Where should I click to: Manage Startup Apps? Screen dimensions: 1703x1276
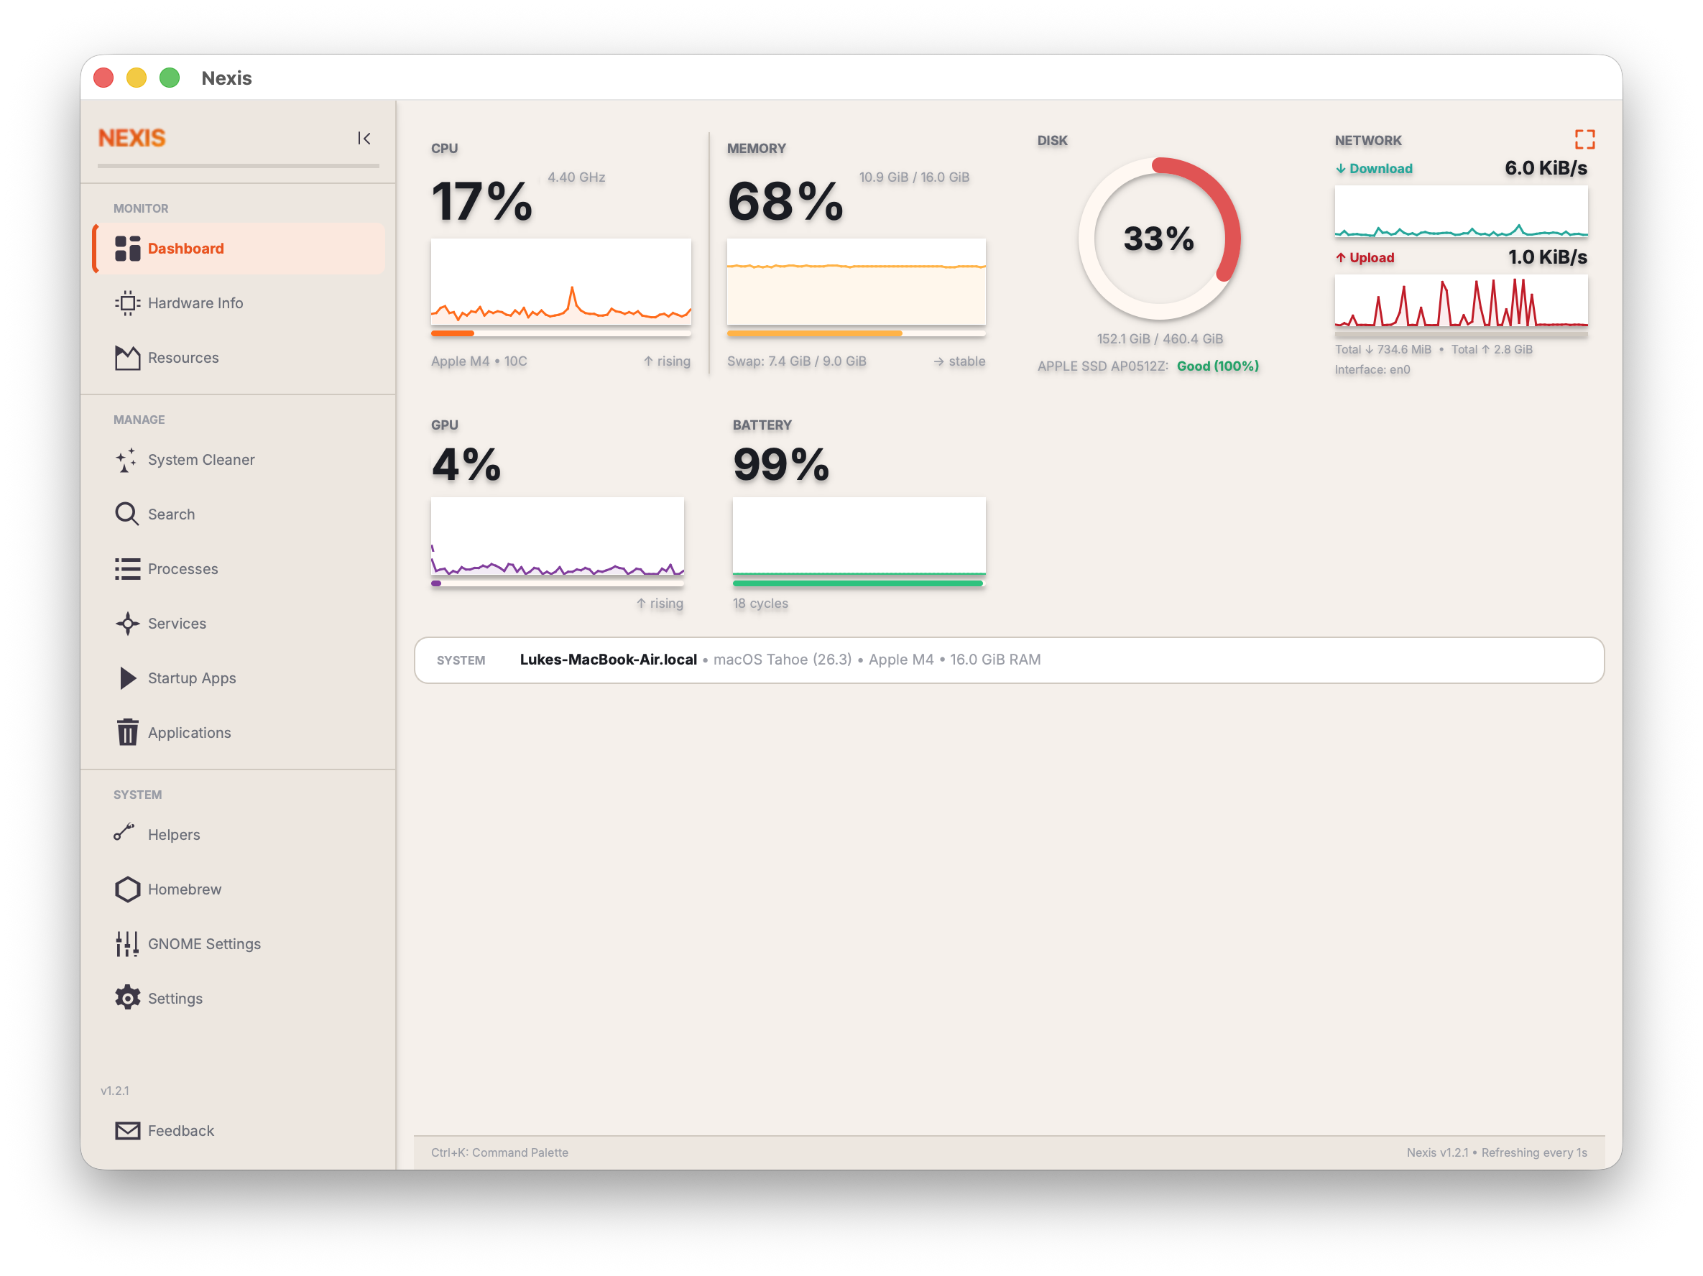(x=192, y=678)
